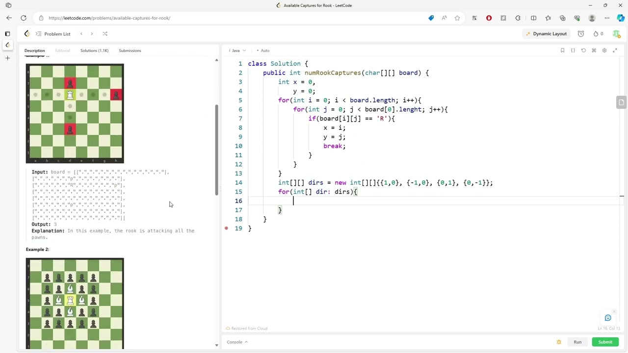Switch to the Description tab

tap(35, 50)
